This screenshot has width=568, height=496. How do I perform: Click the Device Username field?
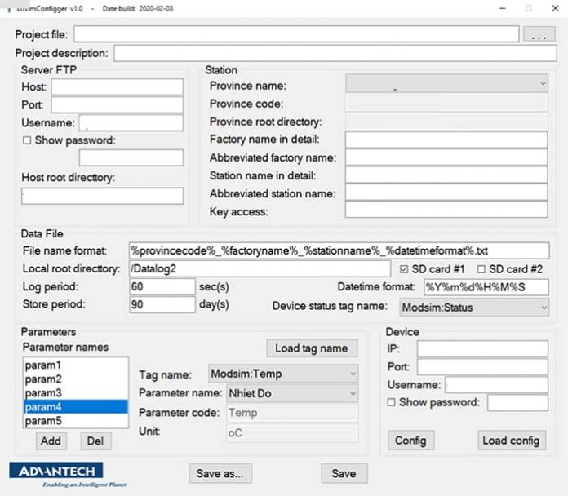click(497, 385)
